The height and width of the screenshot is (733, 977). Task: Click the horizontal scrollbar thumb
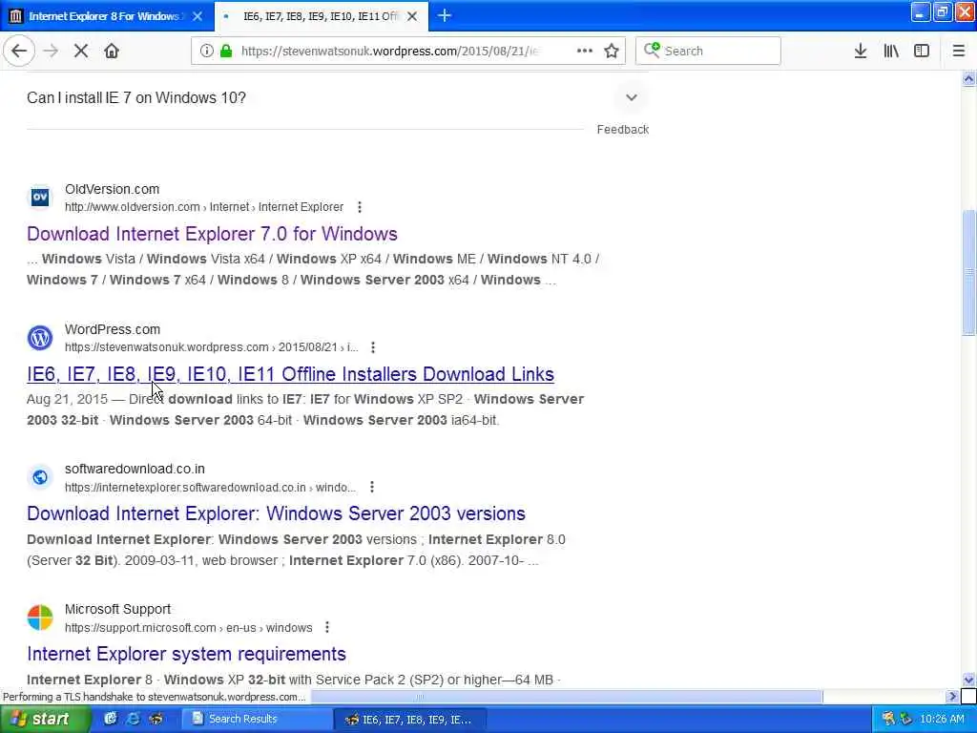[567, 696]
